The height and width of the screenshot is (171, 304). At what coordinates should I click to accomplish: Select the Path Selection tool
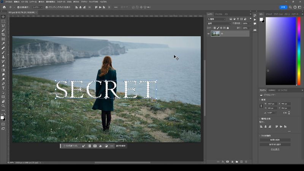click(x=3, y=92)
